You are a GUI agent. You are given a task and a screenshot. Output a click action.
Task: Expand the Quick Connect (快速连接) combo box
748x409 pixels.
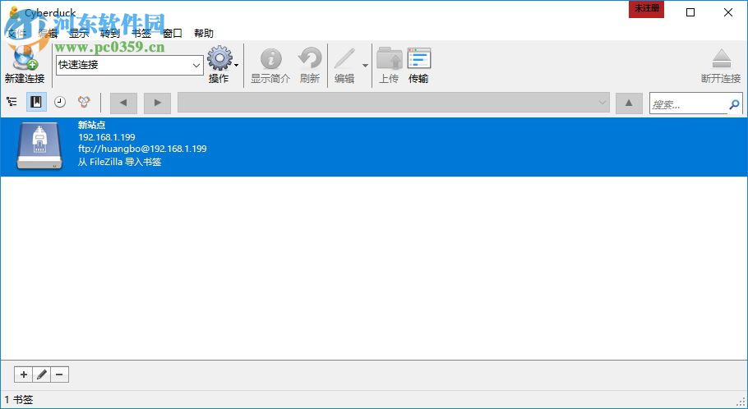click(x=196, y=66)
